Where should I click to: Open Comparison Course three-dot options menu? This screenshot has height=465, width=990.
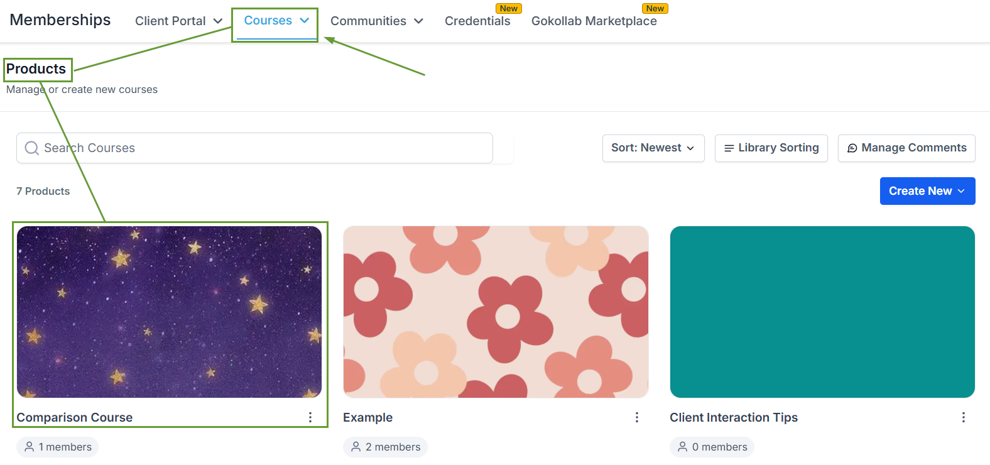coord(310,417)
